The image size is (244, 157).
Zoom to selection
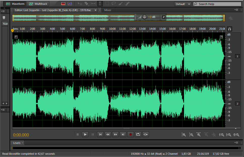coord(236,135)
